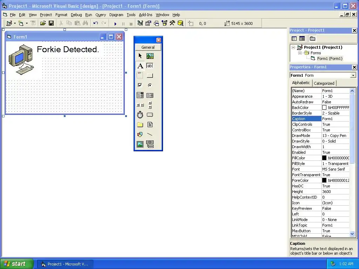Screen dimensions: 359x269
Task: Collapse the Project1 (Project1) tree node
Action: 293,47
